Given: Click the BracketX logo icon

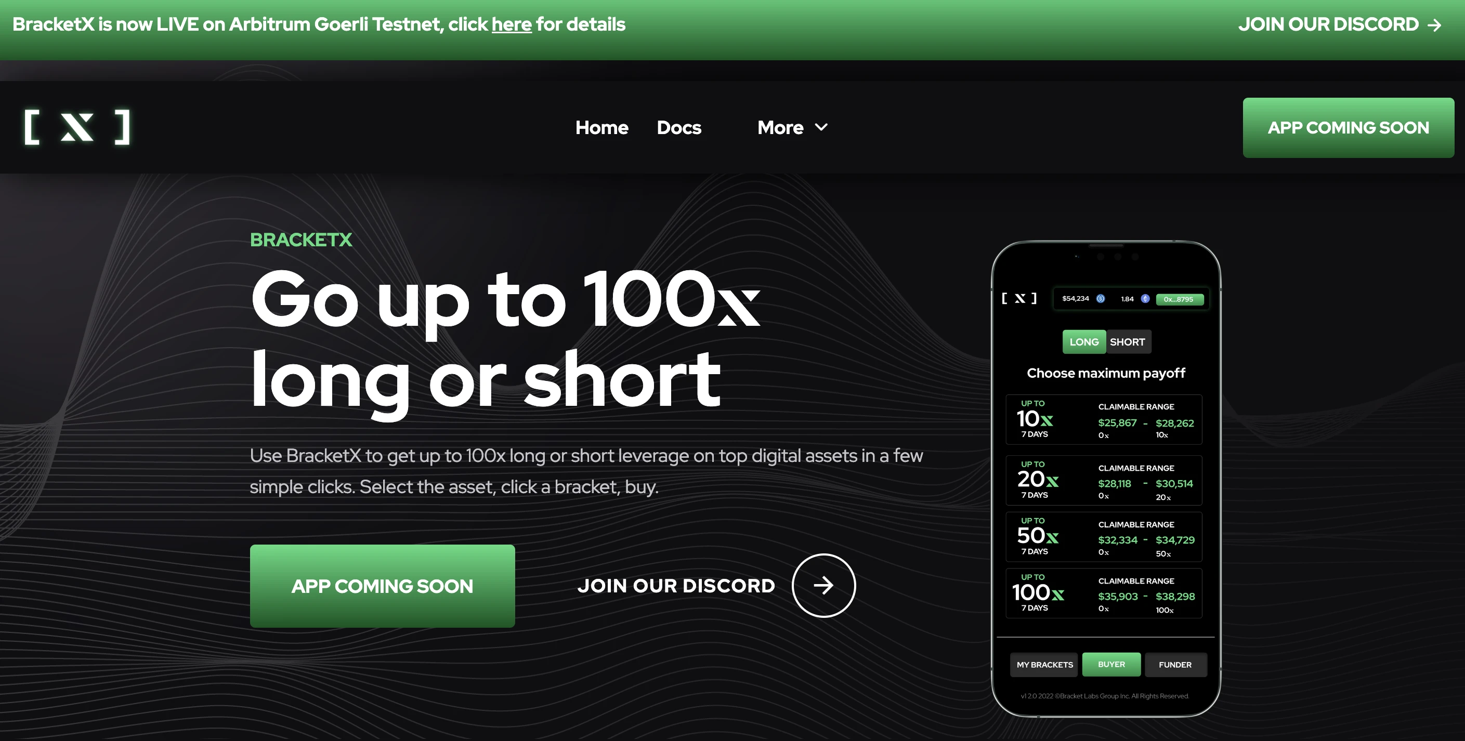Looking at the screenshot, I should click(x=77, y=127).
